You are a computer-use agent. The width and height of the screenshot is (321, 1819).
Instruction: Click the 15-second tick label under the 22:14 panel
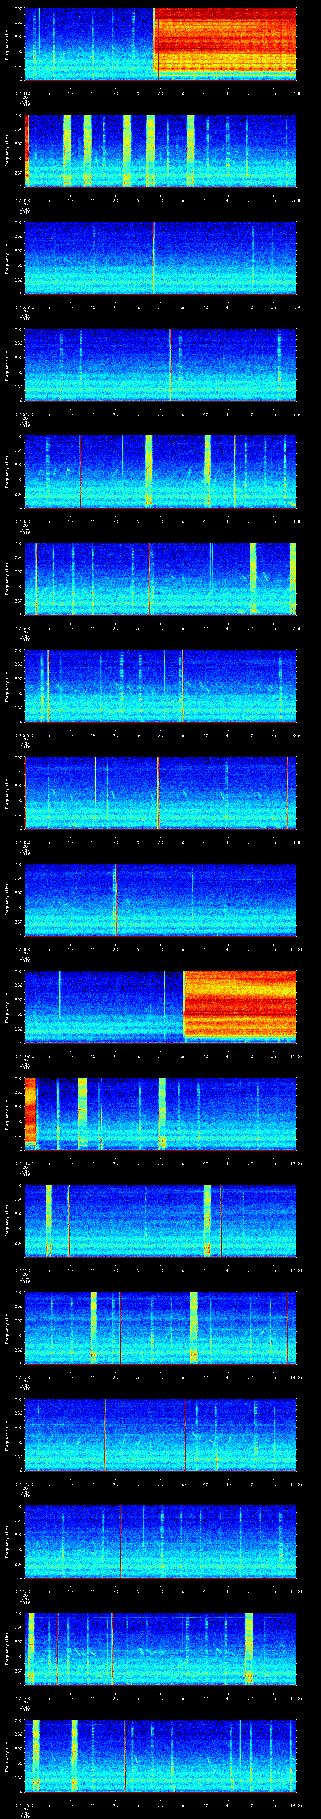coord(93,1484)
